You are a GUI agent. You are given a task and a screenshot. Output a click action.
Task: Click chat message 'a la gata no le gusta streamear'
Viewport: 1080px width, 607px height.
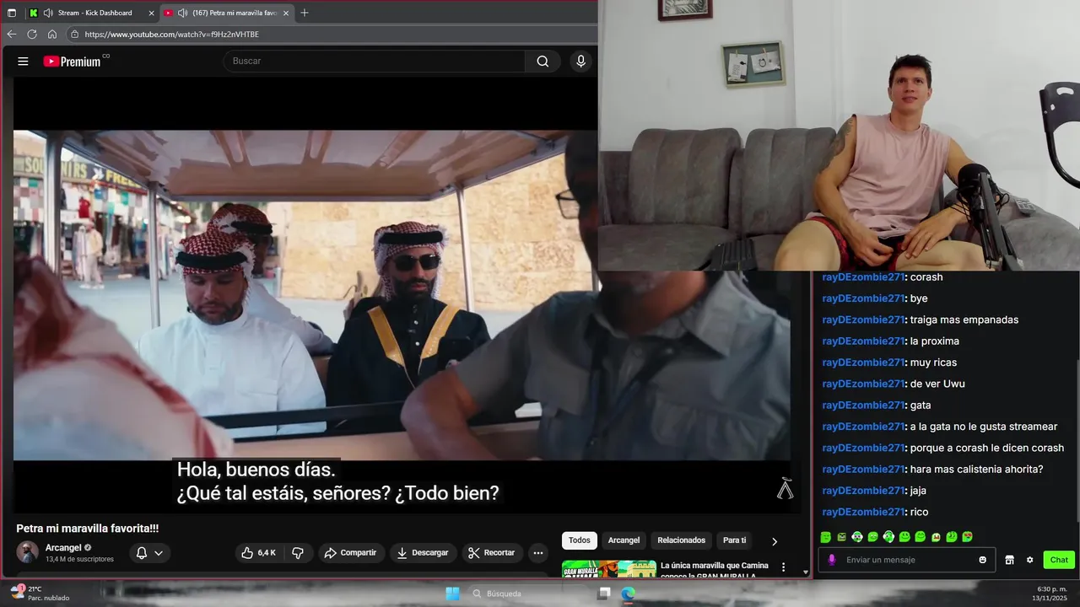984,427
